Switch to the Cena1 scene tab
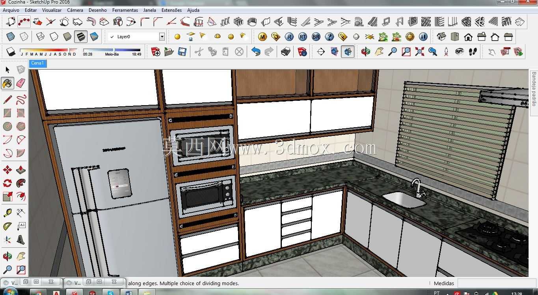Screen dimensions: 538x295 point(38,63)
